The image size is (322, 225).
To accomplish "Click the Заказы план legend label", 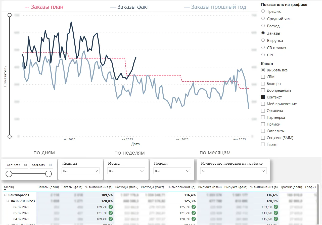I will coord(44,7).
